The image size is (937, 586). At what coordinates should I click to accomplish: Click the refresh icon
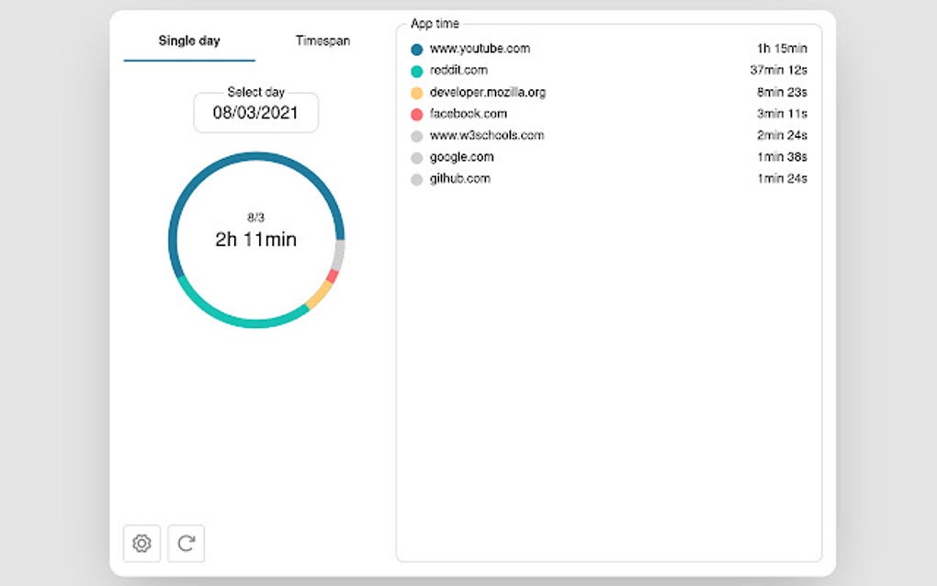click(186, 544)
